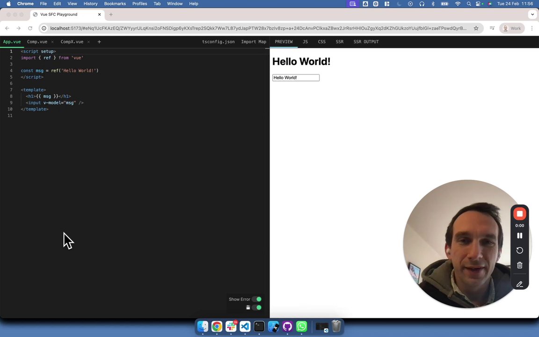Toggle the auto-save switch beside the floppy icon

click(x=256, y=308)
